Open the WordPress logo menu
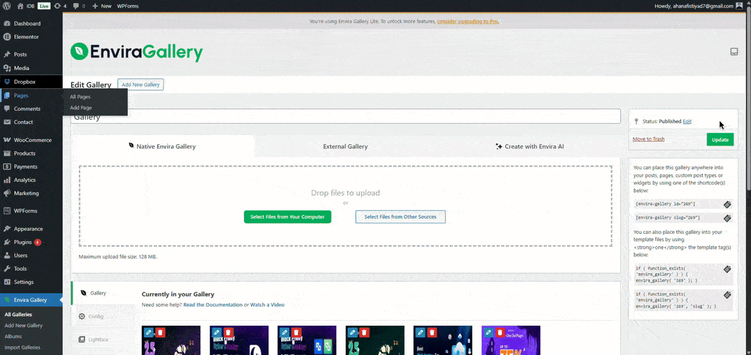The image size is (751, 355). click(x=6, y=6)
